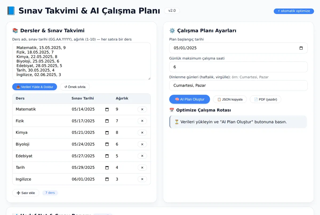
Task: Remove the Kimya row with × button
Action: tap(142, 133)
